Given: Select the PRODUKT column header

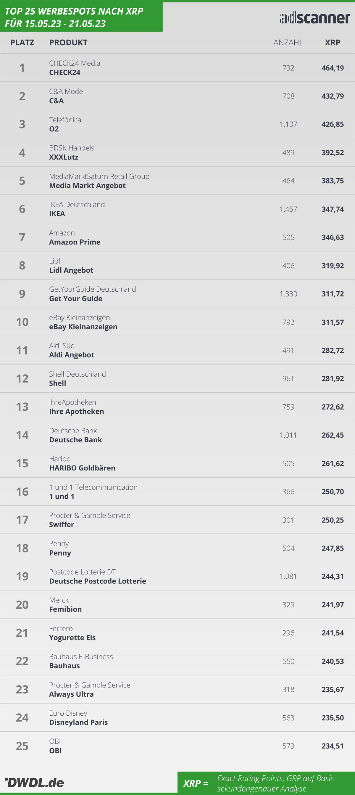Looking at the screenshot, I should (x=68, y=43).
